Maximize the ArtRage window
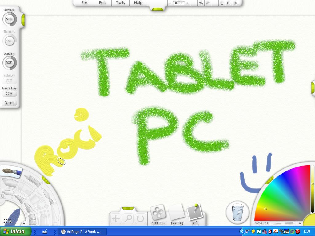The image size is (315, 236). pyautogui.click(x=229, y=3)
